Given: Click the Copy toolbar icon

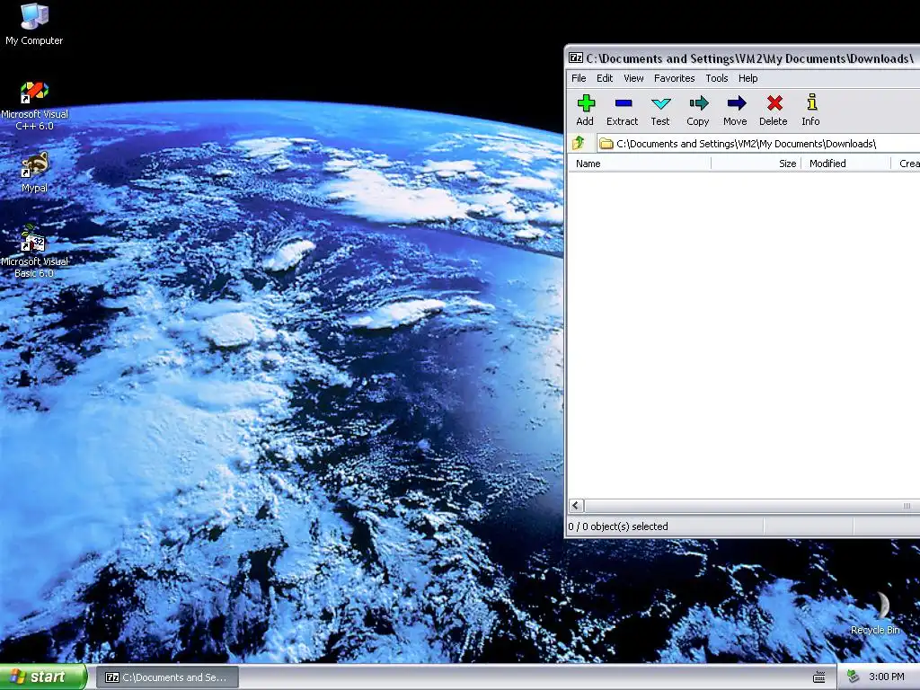Looking at the screenshot, I should pos(697,111).
